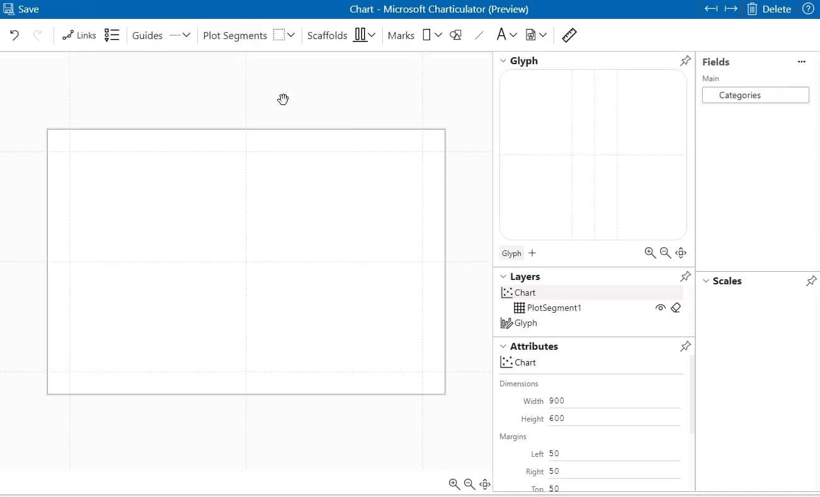
Task: Collapse the Glyph panel
Action: pyautogui.click(x=503, y=61)
